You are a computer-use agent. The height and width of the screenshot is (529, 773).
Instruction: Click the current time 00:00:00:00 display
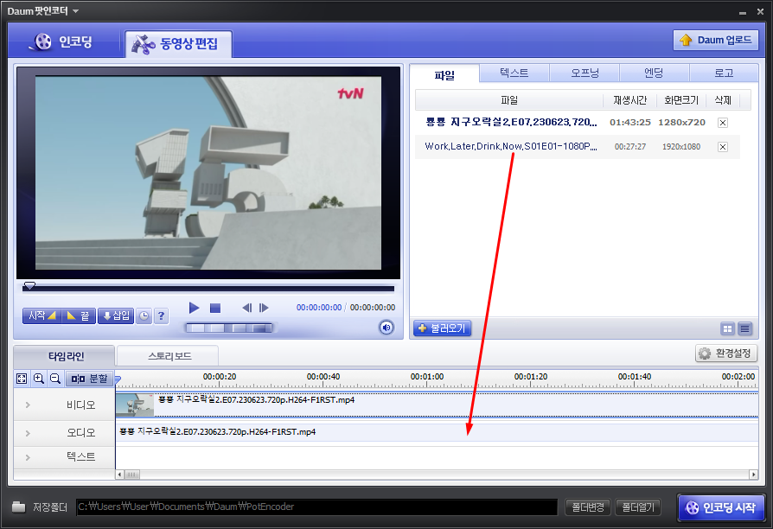pyautogui.click(x=319, y=308)
